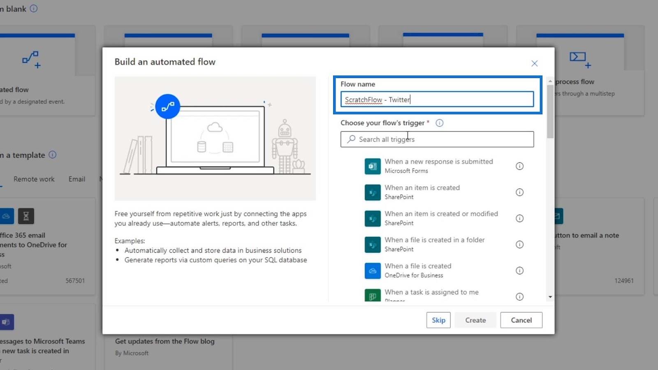Click the Microsoft Forms trigger icon
Viewport: 658px width, 370px height.
pos(373,166)
